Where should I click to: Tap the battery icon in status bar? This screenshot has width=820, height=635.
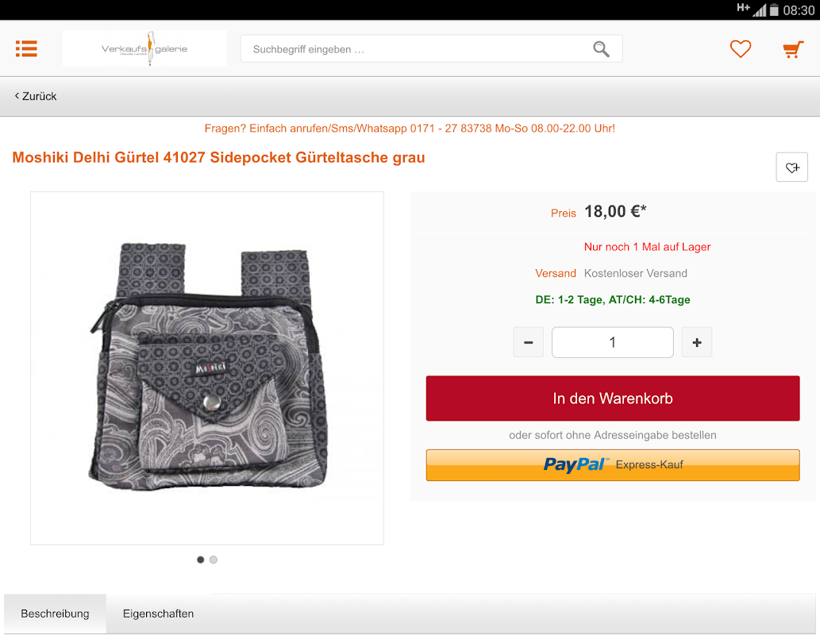(x=774, y=10)
